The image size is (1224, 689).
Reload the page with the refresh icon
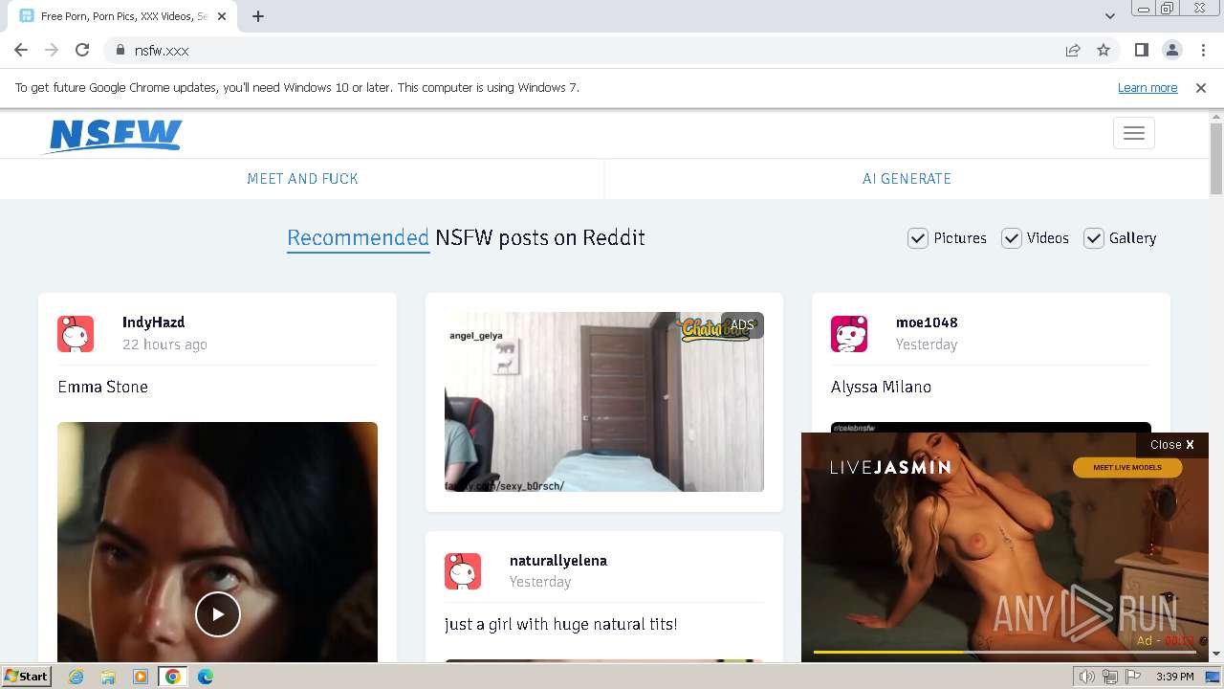pyautogui.click(x=82, y=50)
